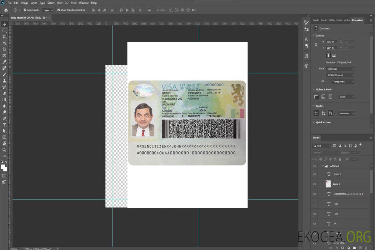The height and width of the screenshot is (250, 375).
Task: Open the Brush Settings panel icon
Action: 307,23
